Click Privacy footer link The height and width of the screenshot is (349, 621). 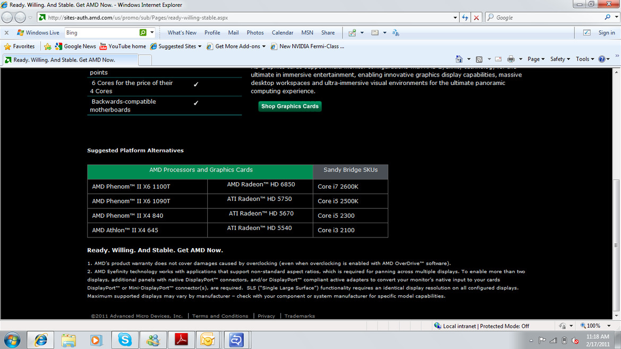coord(266,316)
